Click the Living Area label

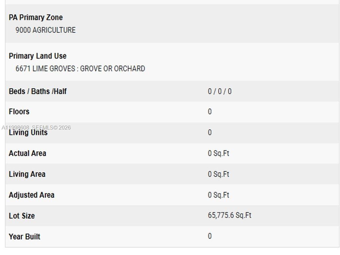click(x=27, y=174)
